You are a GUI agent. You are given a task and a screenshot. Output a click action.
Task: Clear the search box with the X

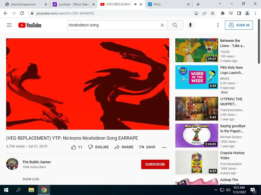(162, 25)
